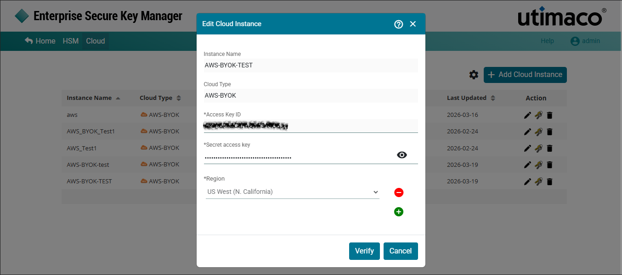Select AWS_BYOK_Test1 name cell
The image size is (622, 275).
click(x=90, y=132)
